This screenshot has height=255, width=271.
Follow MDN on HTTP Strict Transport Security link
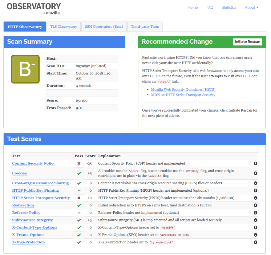[x=183, y=95]
